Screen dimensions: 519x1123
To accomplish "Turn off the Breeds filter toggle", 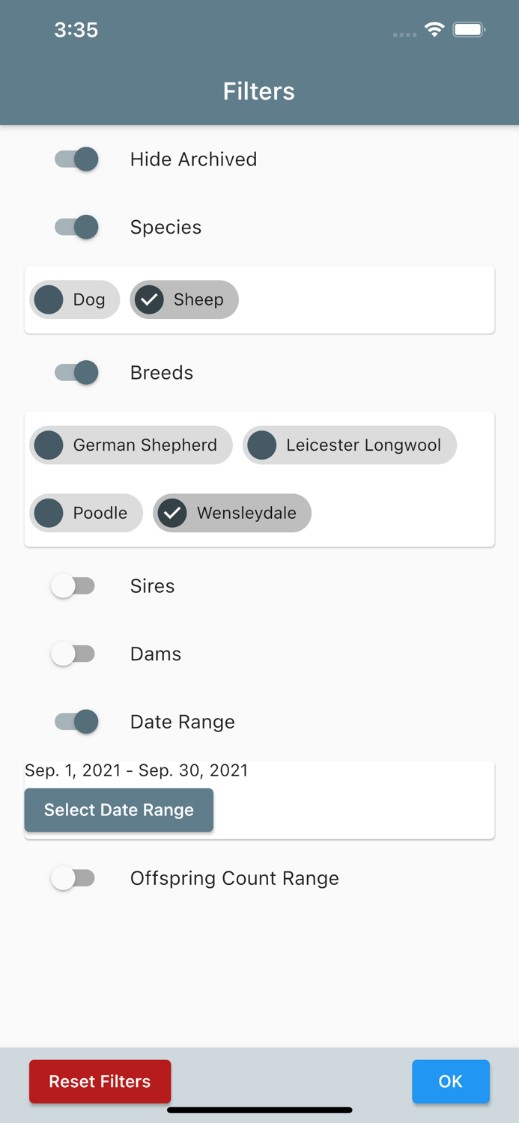I will point(74,372).
